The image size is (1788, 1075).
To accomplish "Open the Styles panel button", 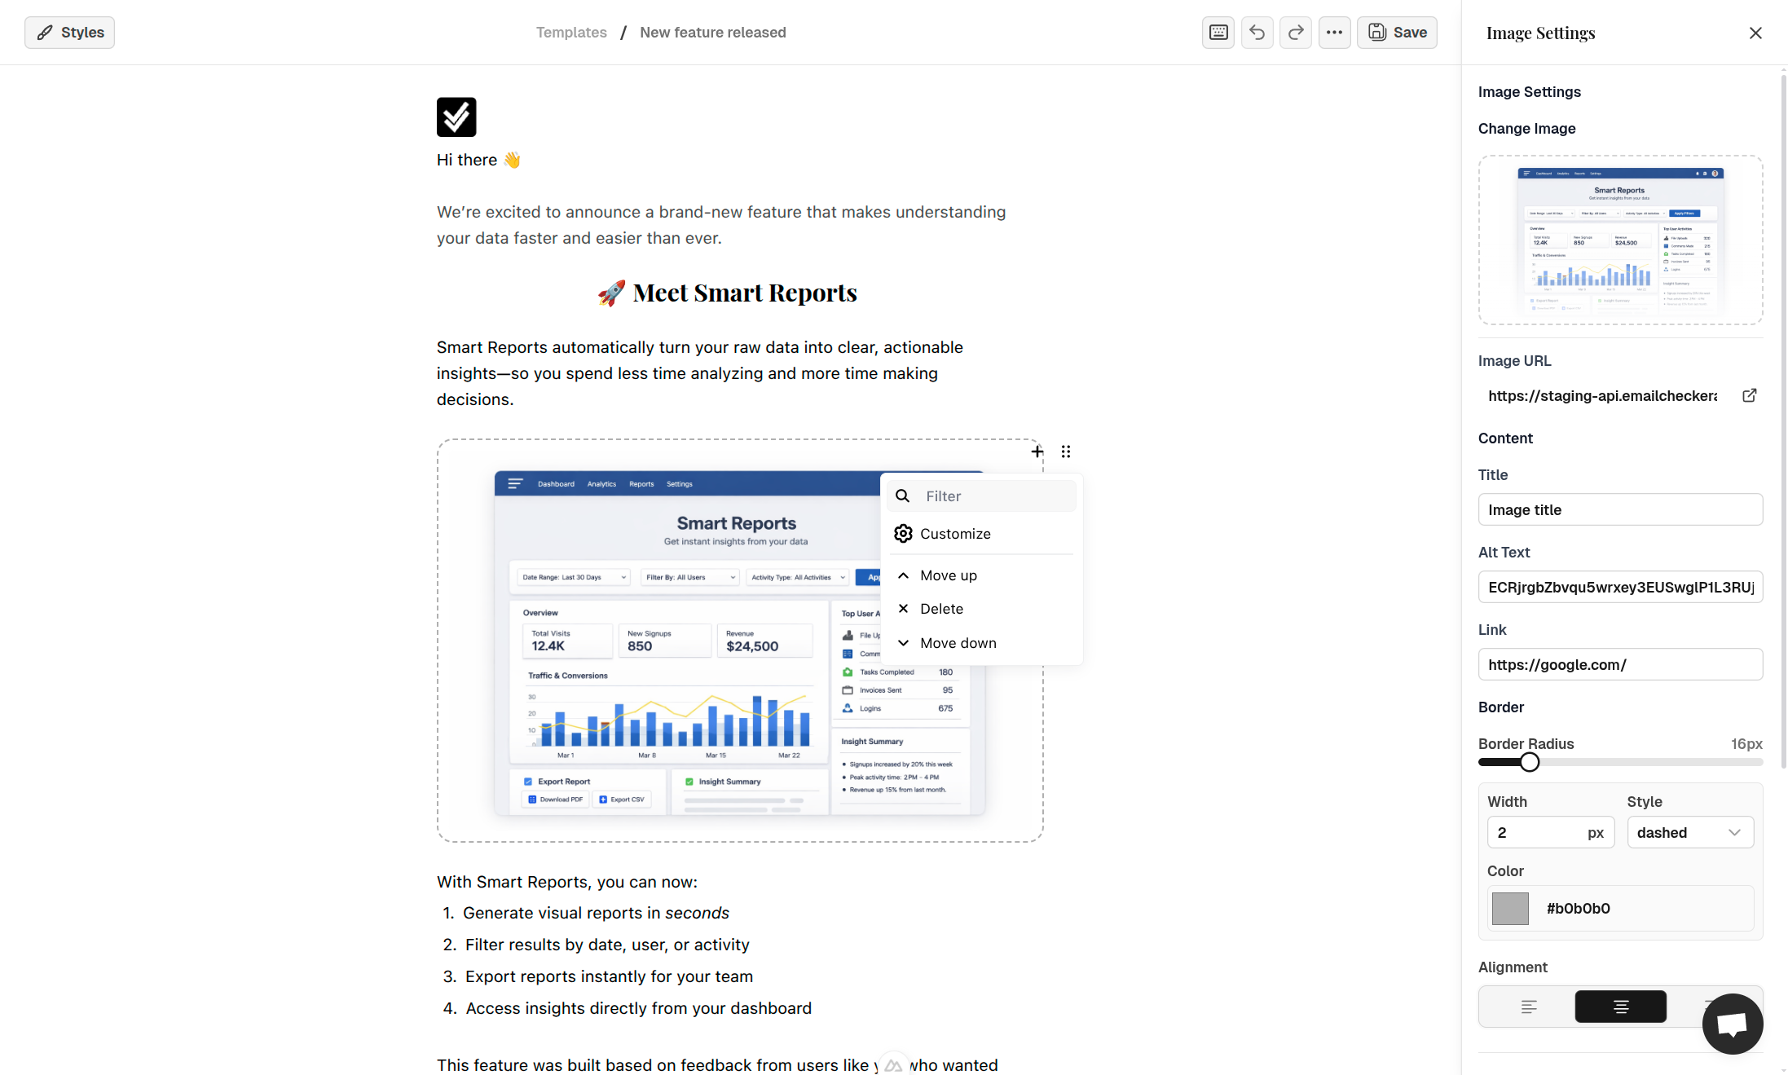I will (70, 33).
